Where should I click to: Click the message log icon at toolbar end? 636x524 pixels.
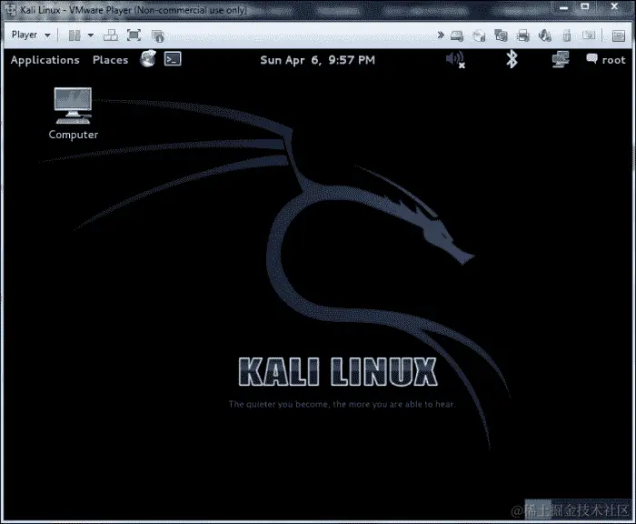[619, 35]
